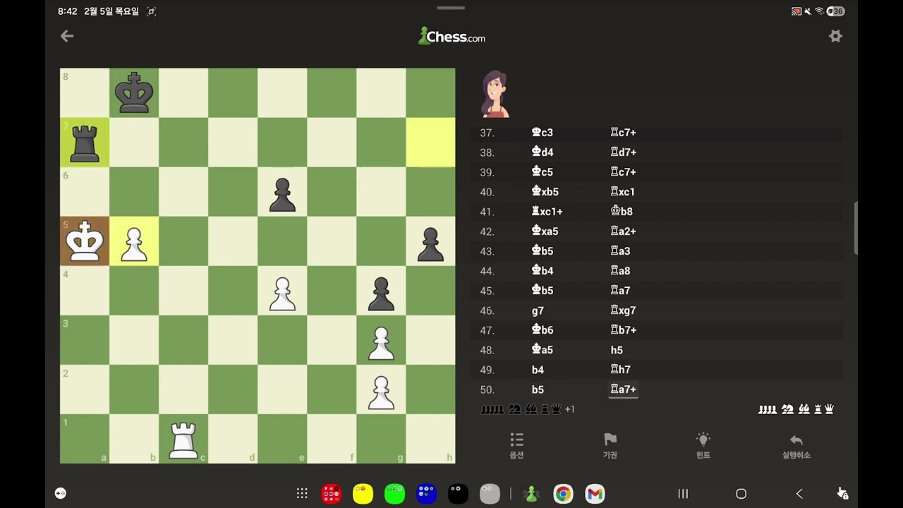Tap the Back navigation chevron
This screenshot has height=508, width=903.
[799, 494]
